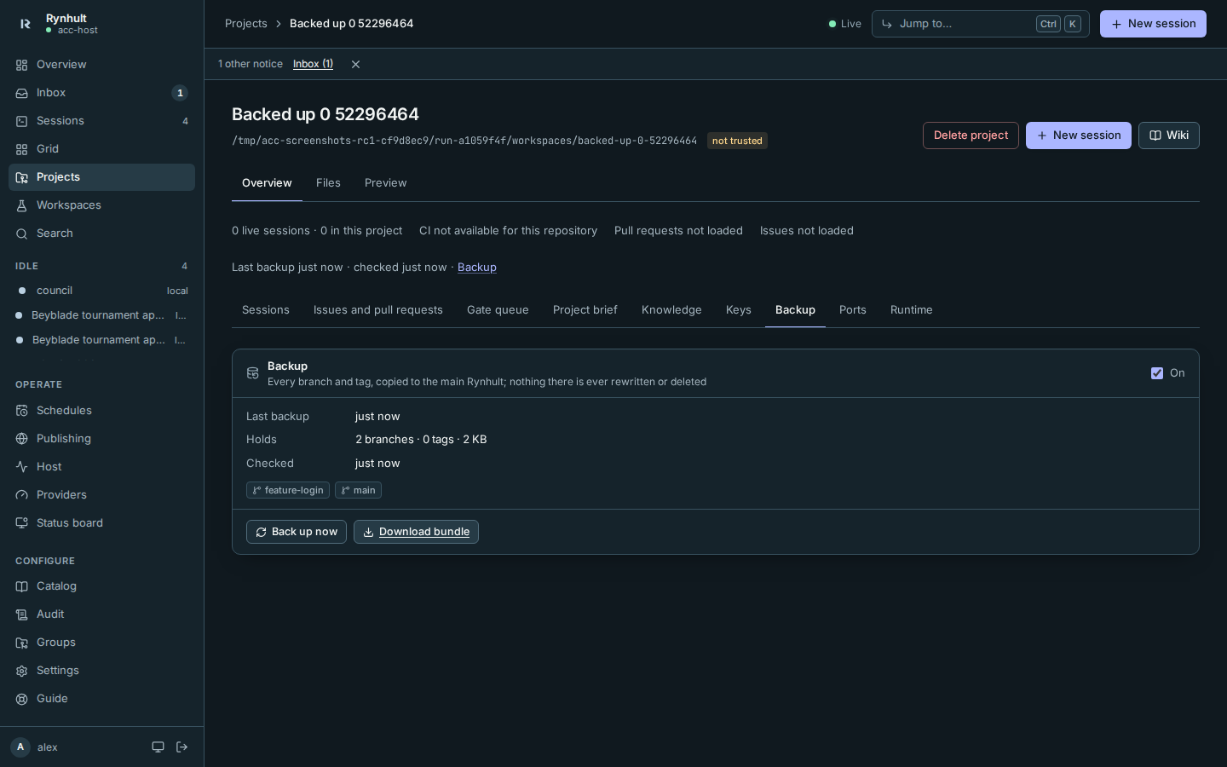Open the Gate queue tab

point(498,310)
